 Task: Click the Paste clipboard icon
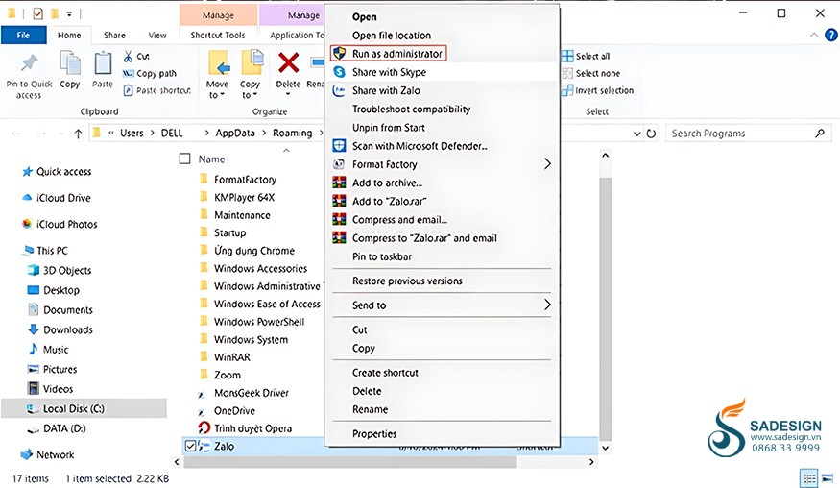click(x=103, y=63)
